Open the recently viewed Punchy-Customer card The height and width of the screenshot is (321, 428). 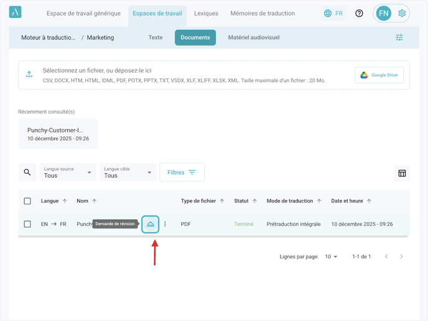[x=58, y=134]
